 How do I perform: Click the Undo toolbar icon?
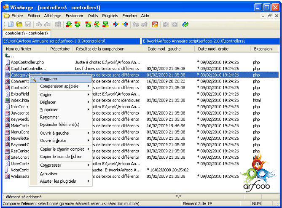click(x=39, y=24)
